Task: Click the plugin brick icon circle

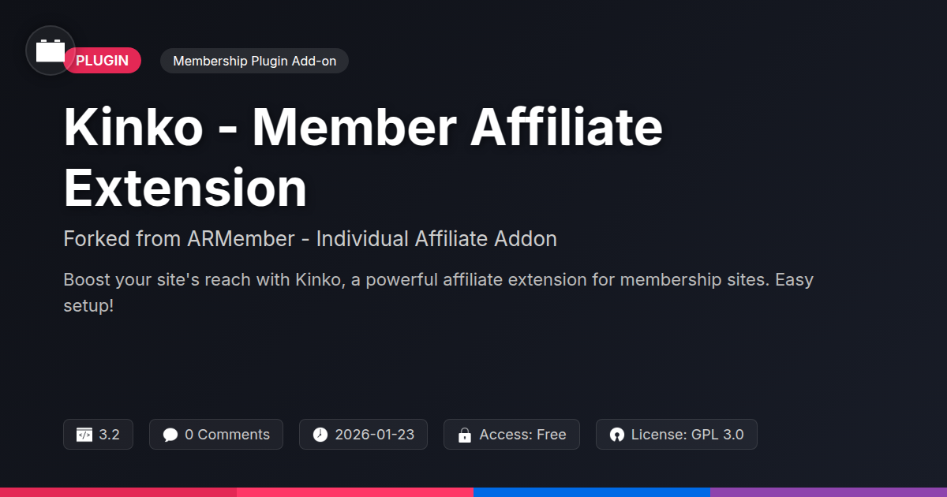Action: 51,50
